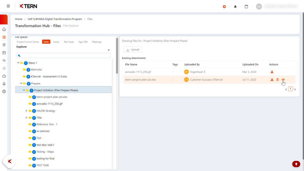Viewport: 304px width, 171px height.
Task: Open the CS user avatar
Action: coord(259,6)
